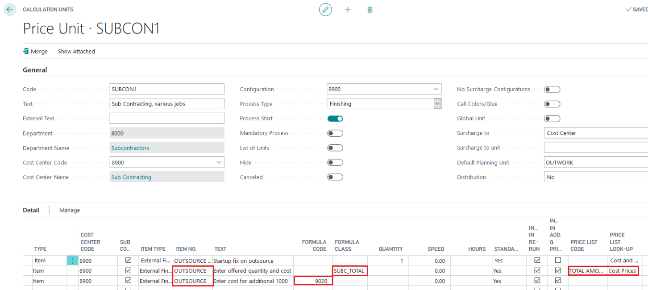The height and width of the screenshot is (290, 648).
Task: Create a new record with plus icon
Action: coord(348,9)
